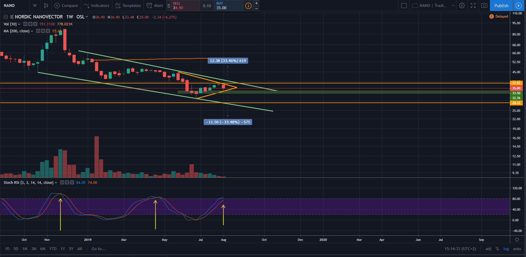The width and height of the screenshot is (526, 257).
Task: Open the Indicators dialog
Action: coord(96,5)
